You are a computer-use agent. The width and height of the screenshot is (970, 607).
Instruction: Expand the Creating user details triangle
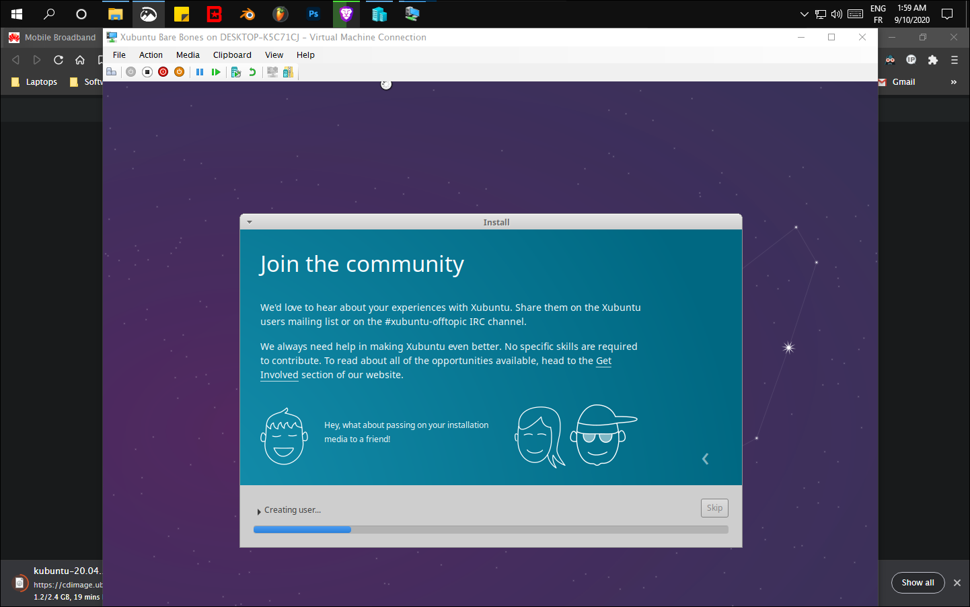(259, 511)
